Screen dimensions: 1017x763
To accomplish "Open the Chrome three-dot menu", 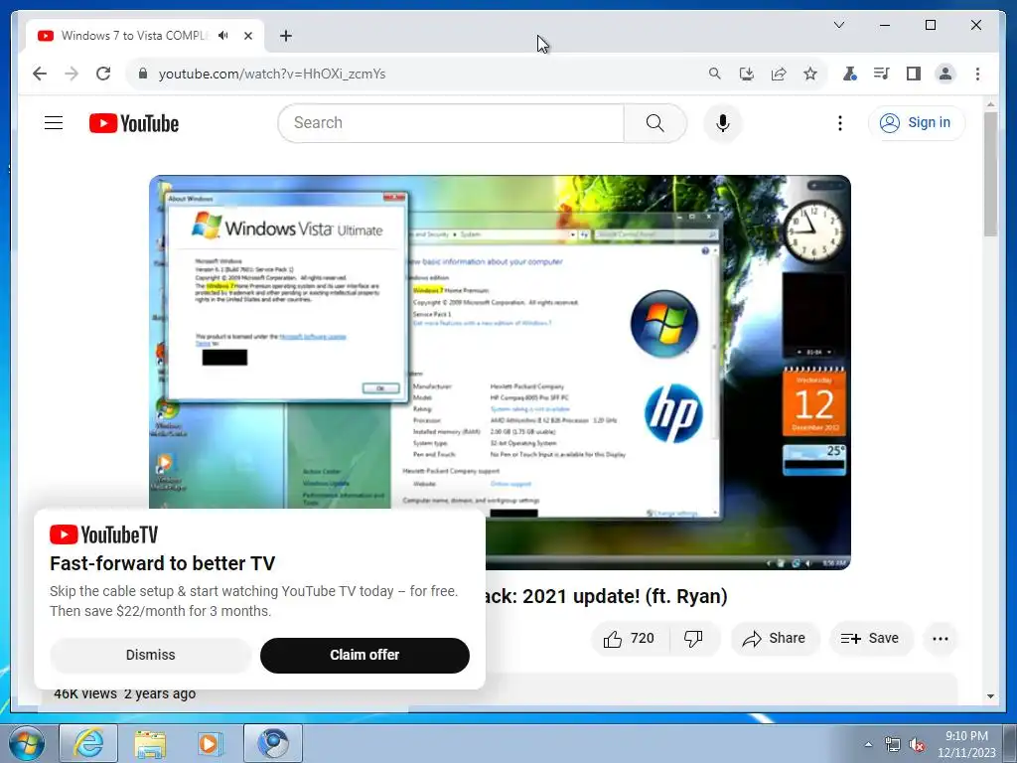I will pos(977,74).
